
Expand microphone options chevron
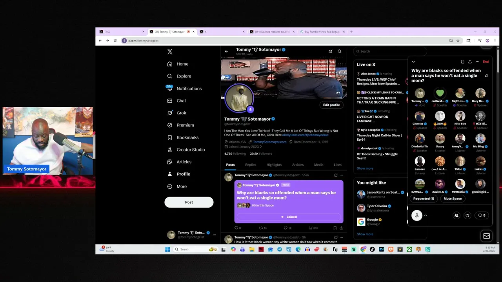tap(426, 215)
